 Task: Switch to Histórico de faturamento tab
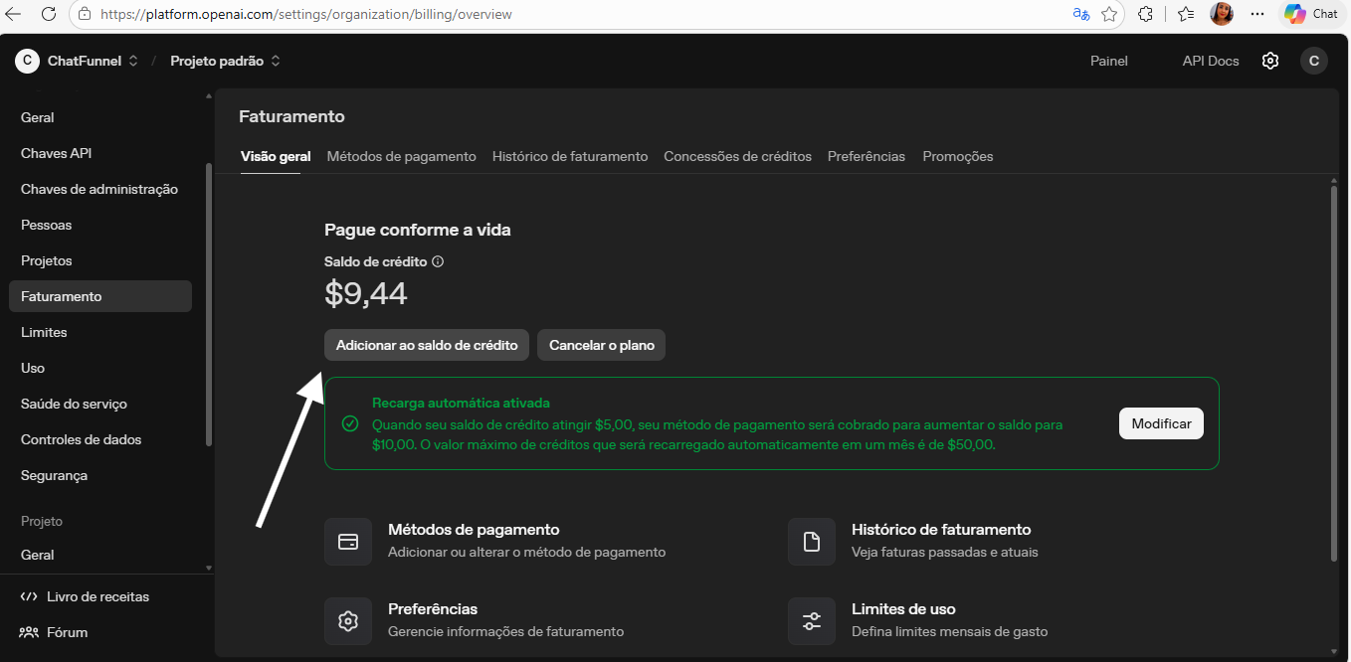[570, 156]
